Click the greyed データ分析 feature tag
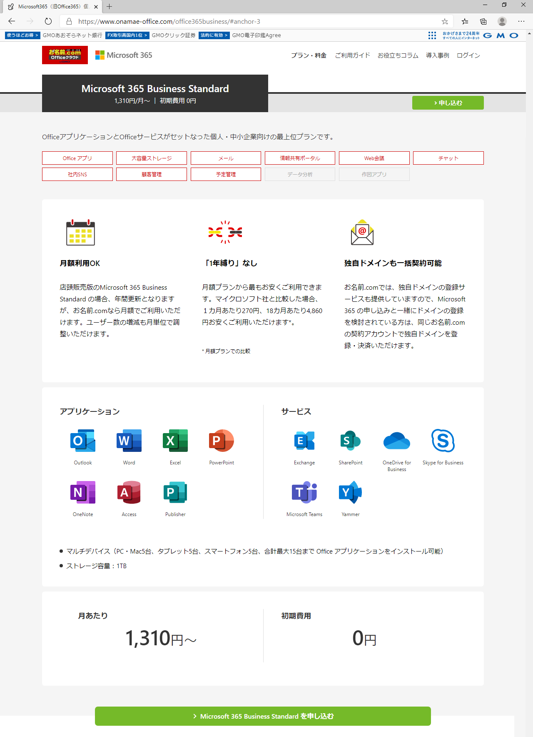 pos(300,174)
